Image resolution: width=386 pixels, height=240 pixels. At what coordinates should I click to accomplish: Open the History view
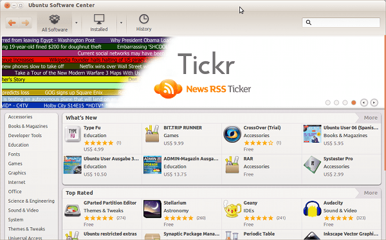[143, 23]
